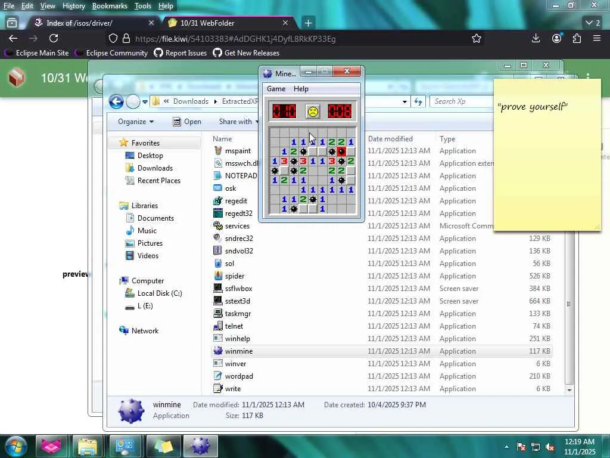
Task: Switch to the Index of /isos/driver/ tab
Action: [94, 23]
